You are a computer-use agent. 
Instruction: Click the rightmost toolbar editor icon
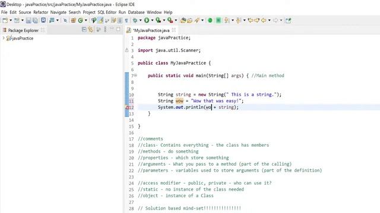pos(288,21)
